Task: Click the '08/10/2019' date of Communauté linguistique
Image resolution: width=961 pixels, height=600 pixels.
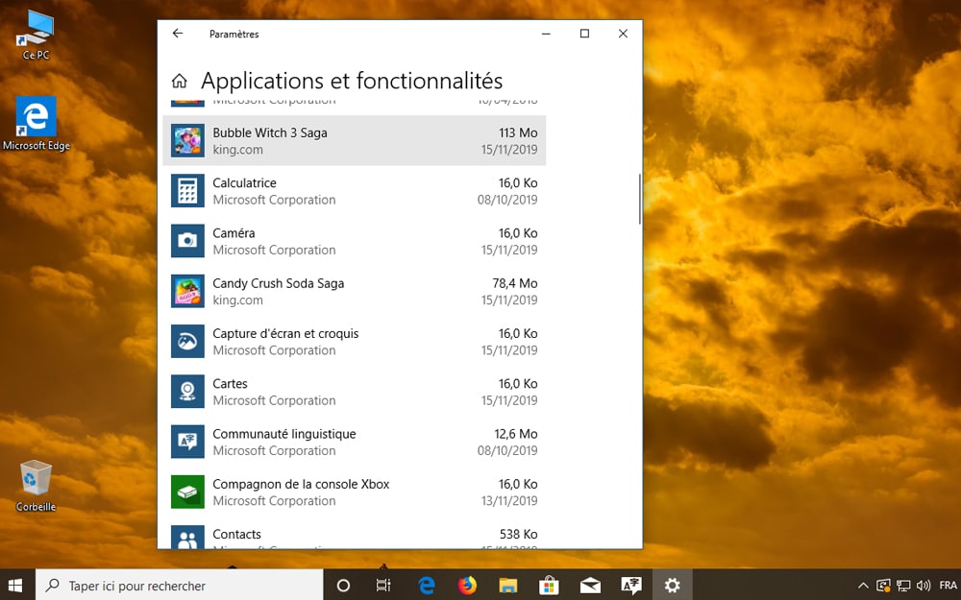Action: [507, 450]
